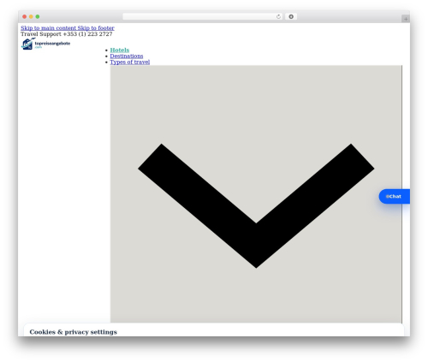
Task: Open the Destinations menu link
Action: tap(127, 56)
